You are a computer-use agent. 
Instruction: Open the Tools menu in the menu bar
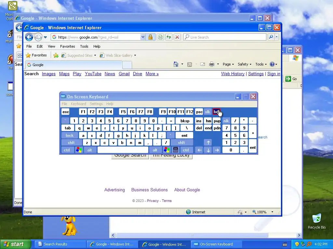pos(84,46)
